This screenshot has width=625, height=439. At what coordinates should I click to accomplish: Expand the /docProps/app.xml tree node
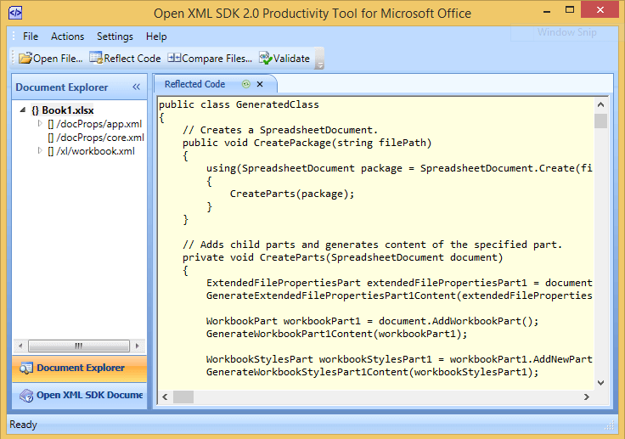click(x=39, y=124)
